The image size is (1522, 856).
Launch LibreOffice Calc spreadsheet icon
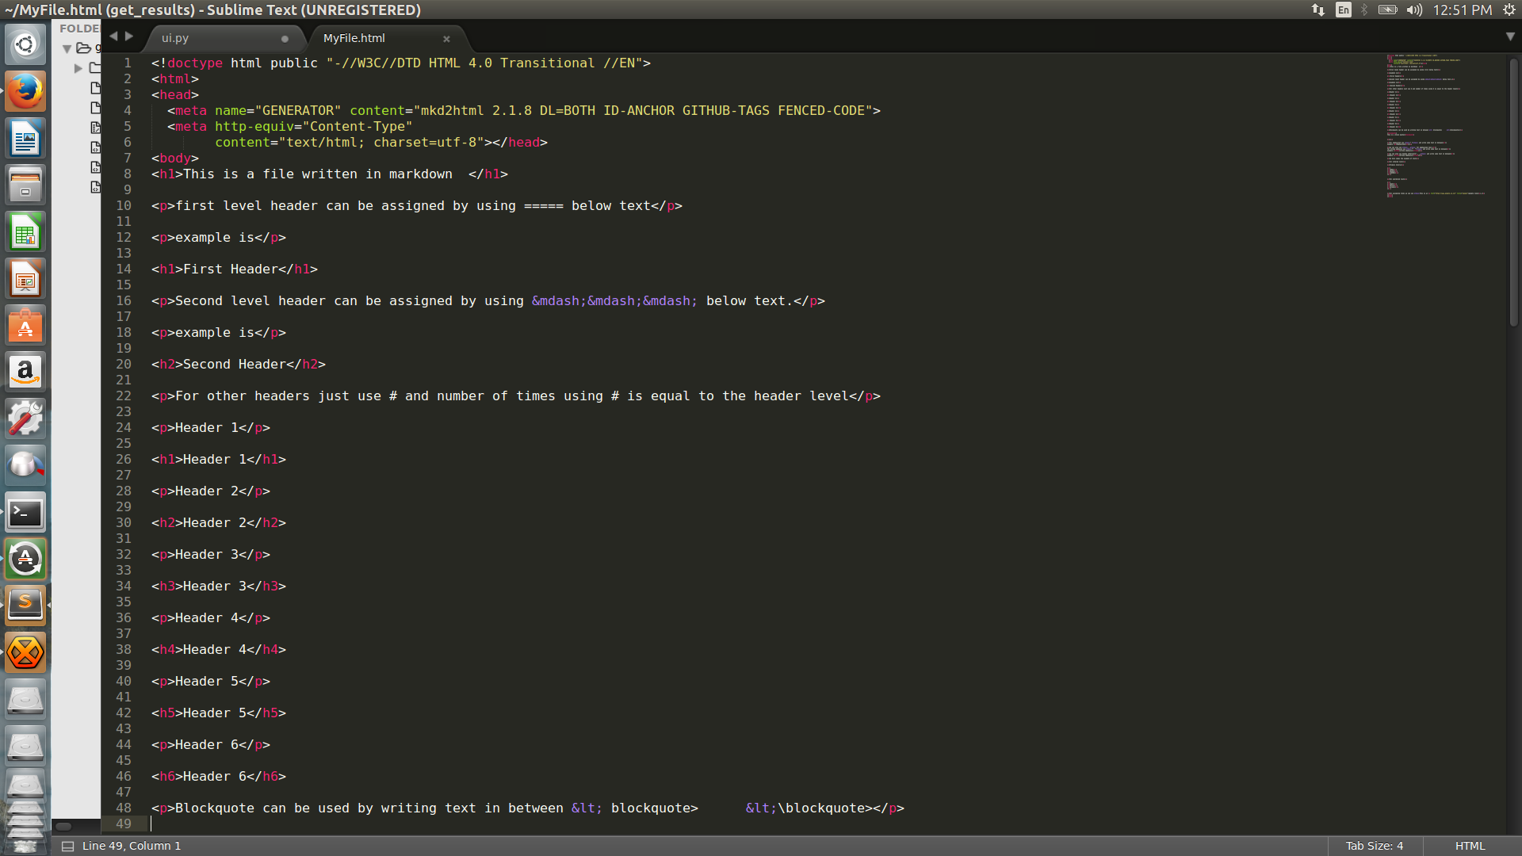pos(25,232)
